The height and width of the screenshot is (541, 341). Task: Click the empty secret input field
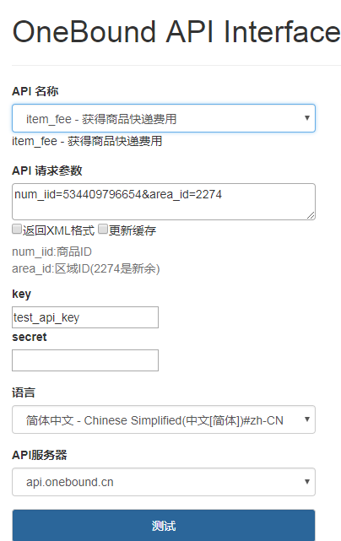[85, 360]
